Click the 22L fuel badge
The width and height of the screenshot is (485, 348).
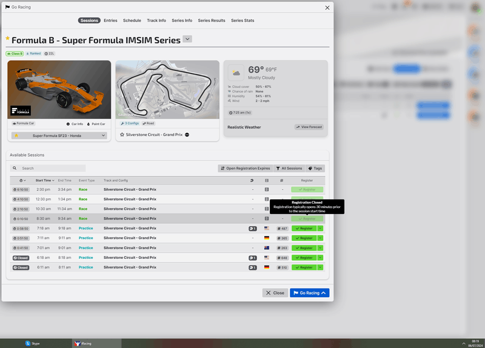49,53
